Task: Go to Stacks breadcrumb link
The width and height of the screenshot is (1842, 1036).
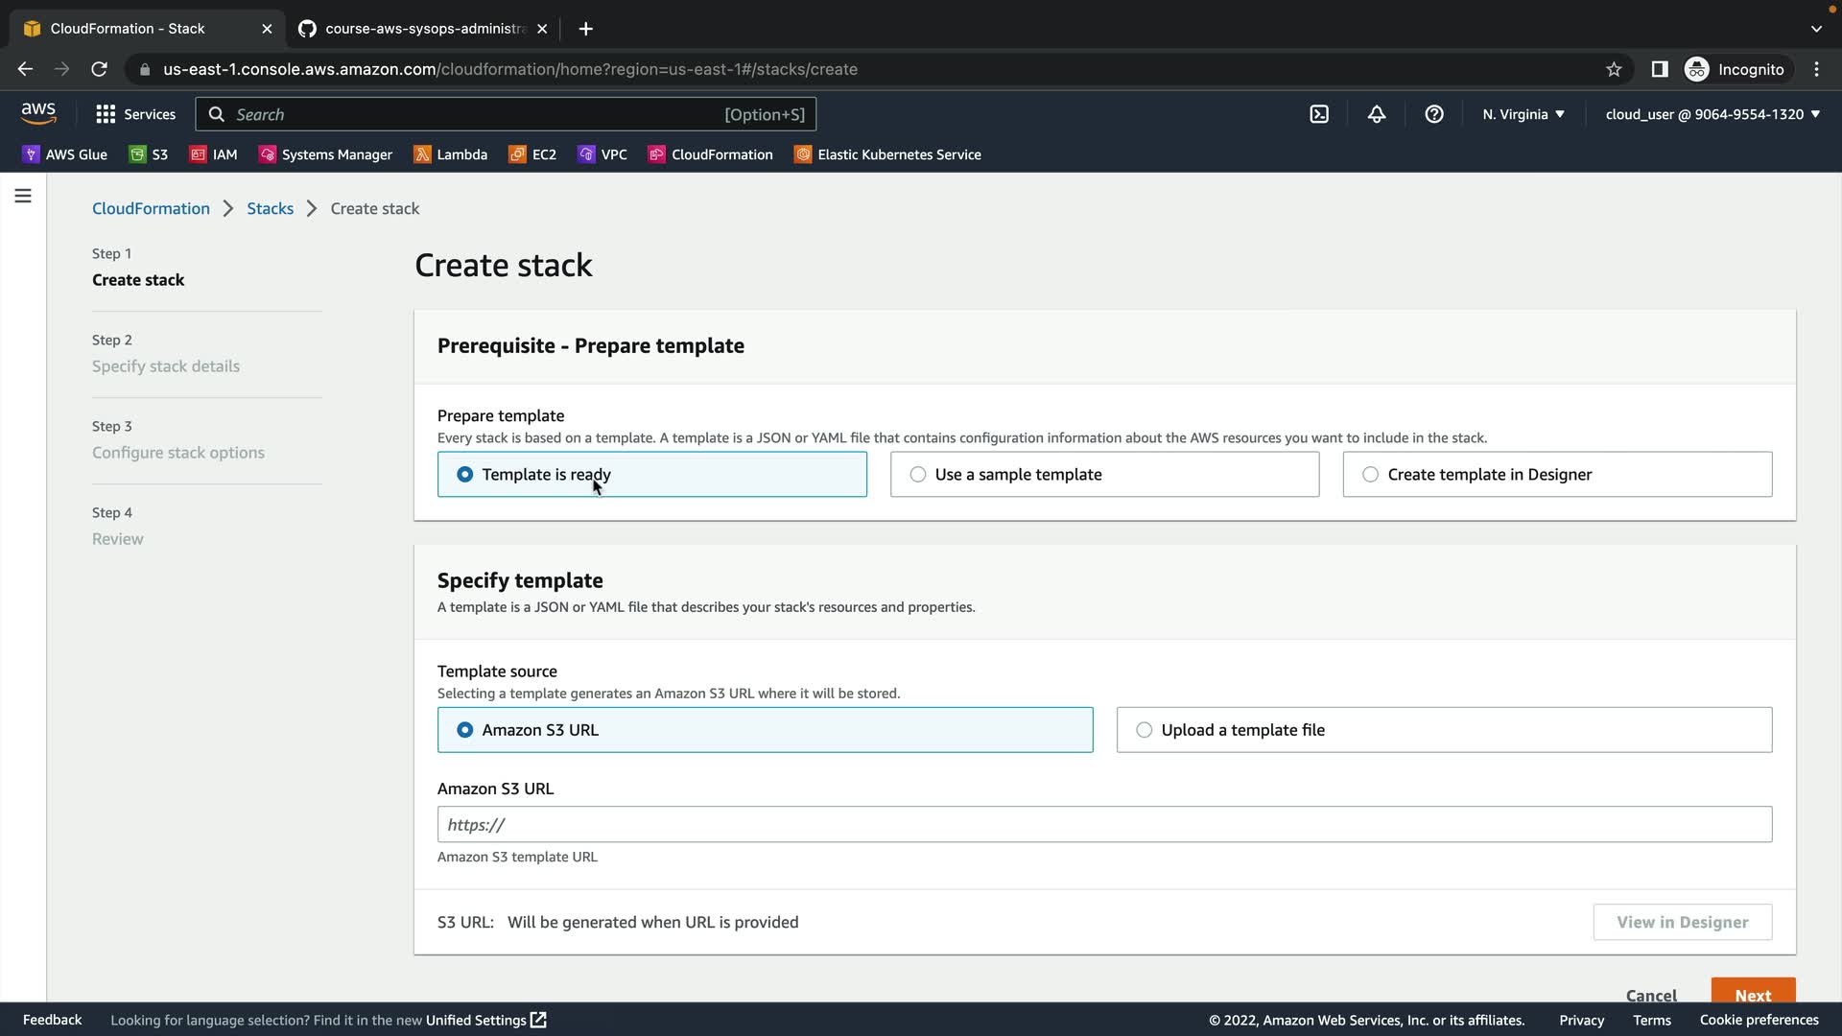Action: pyautogui.click(x=270, y=208)
